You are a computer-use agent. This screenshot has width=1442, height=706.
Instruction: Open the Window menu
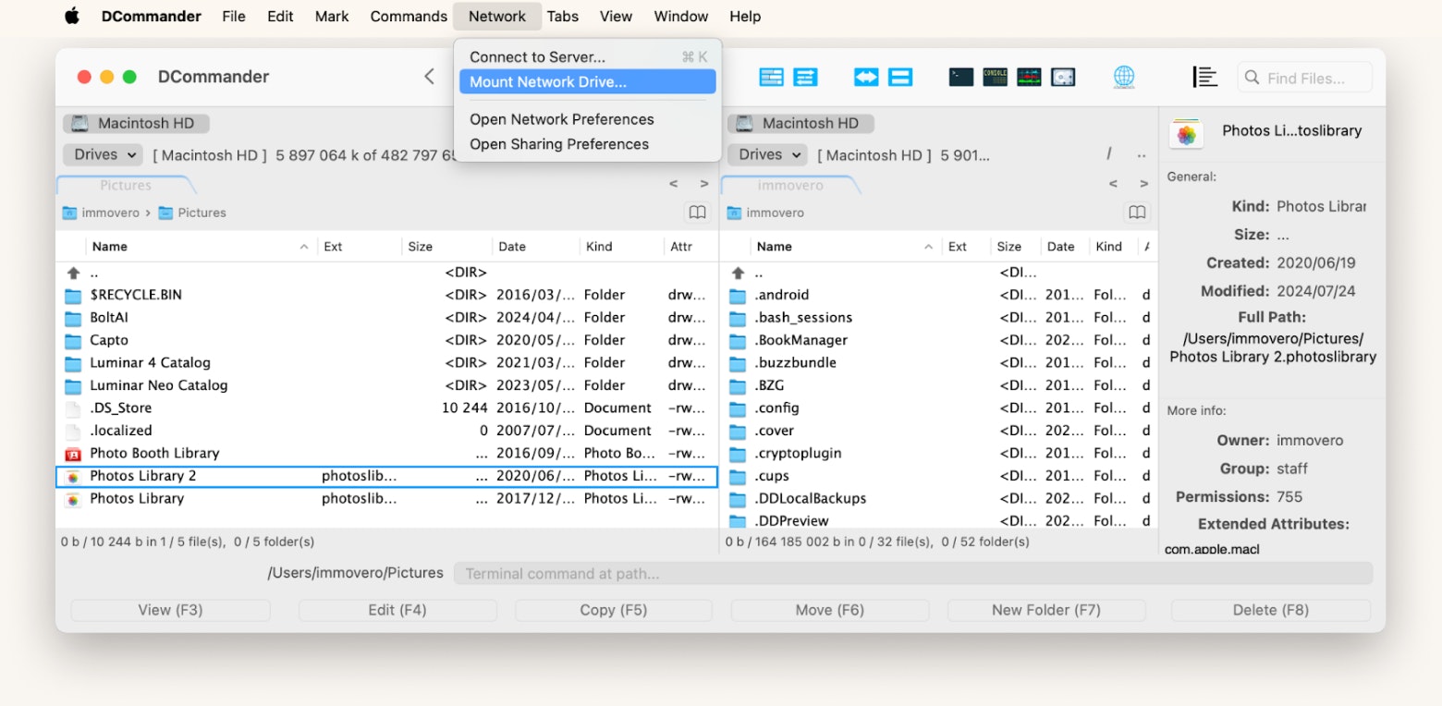681,16
